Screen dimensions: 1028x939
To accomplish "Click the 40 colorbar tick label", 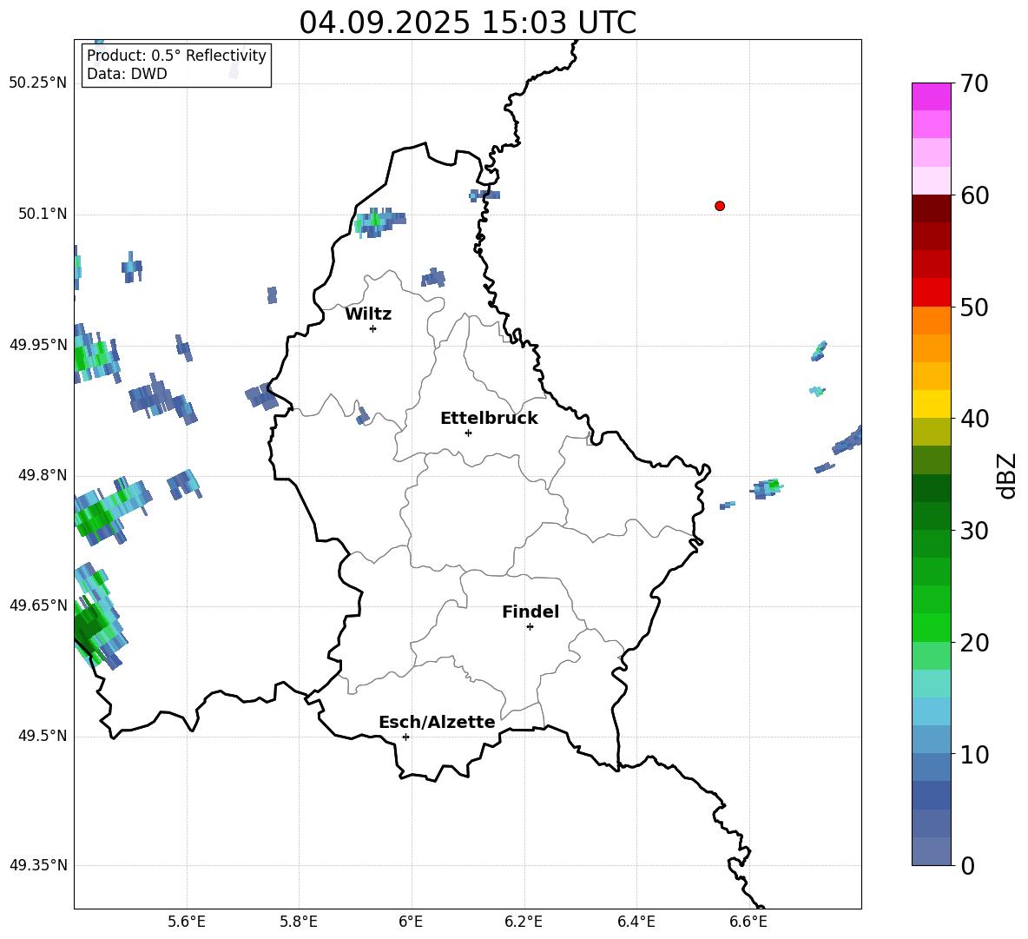I will 974,419.
